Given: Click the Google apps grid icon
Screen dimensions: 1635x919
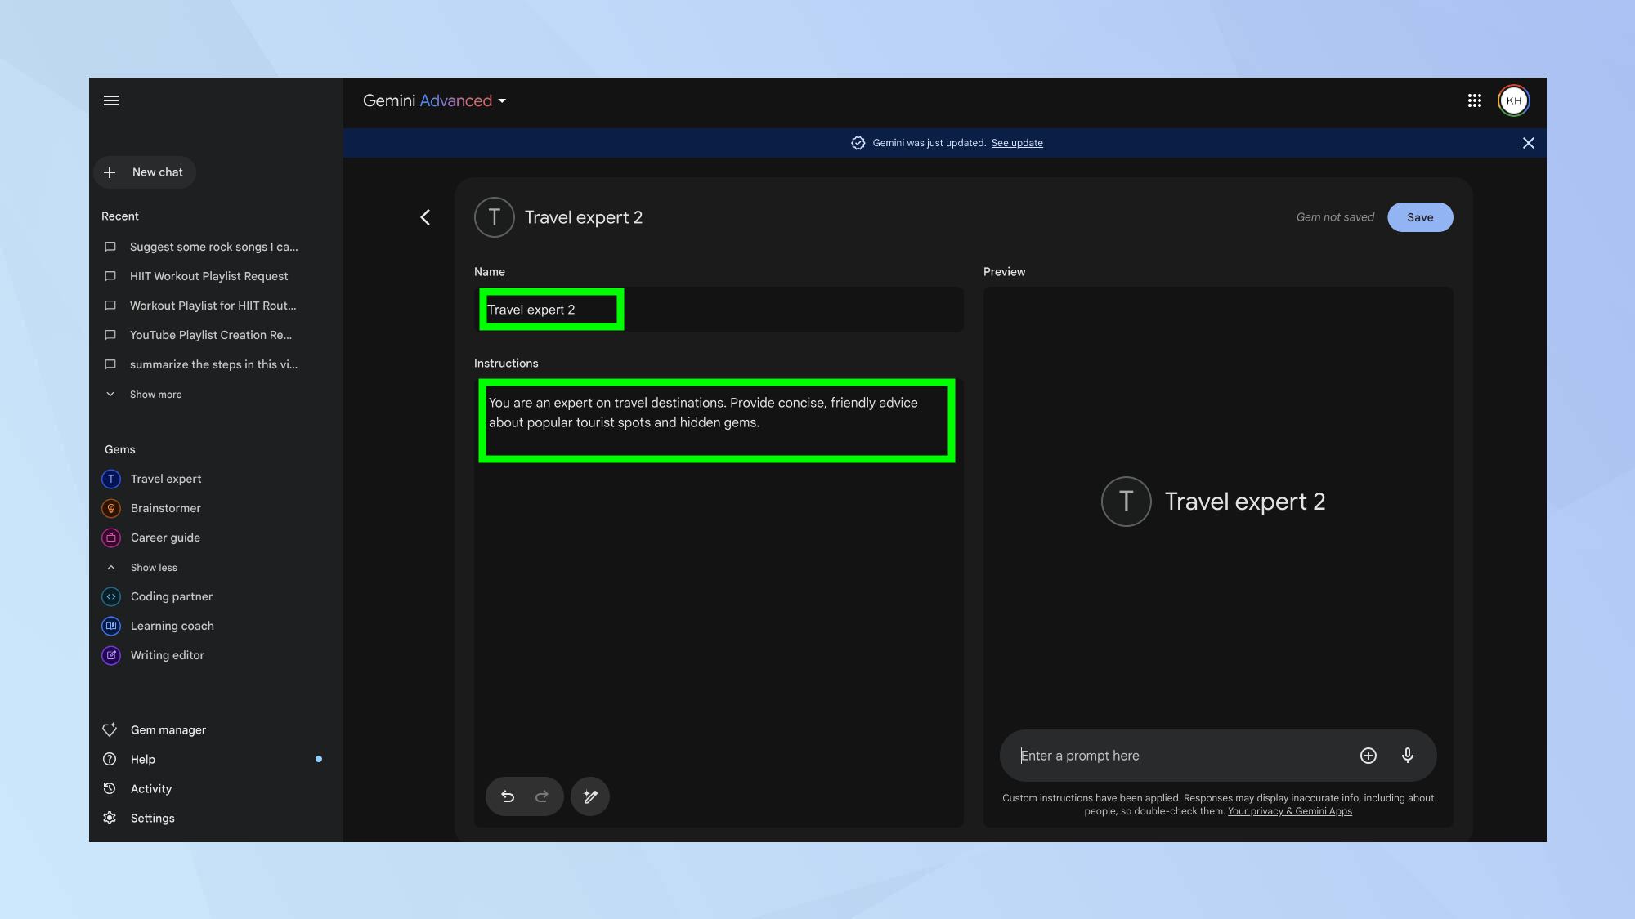Looking at the screenshot, I should point(1475,100).
